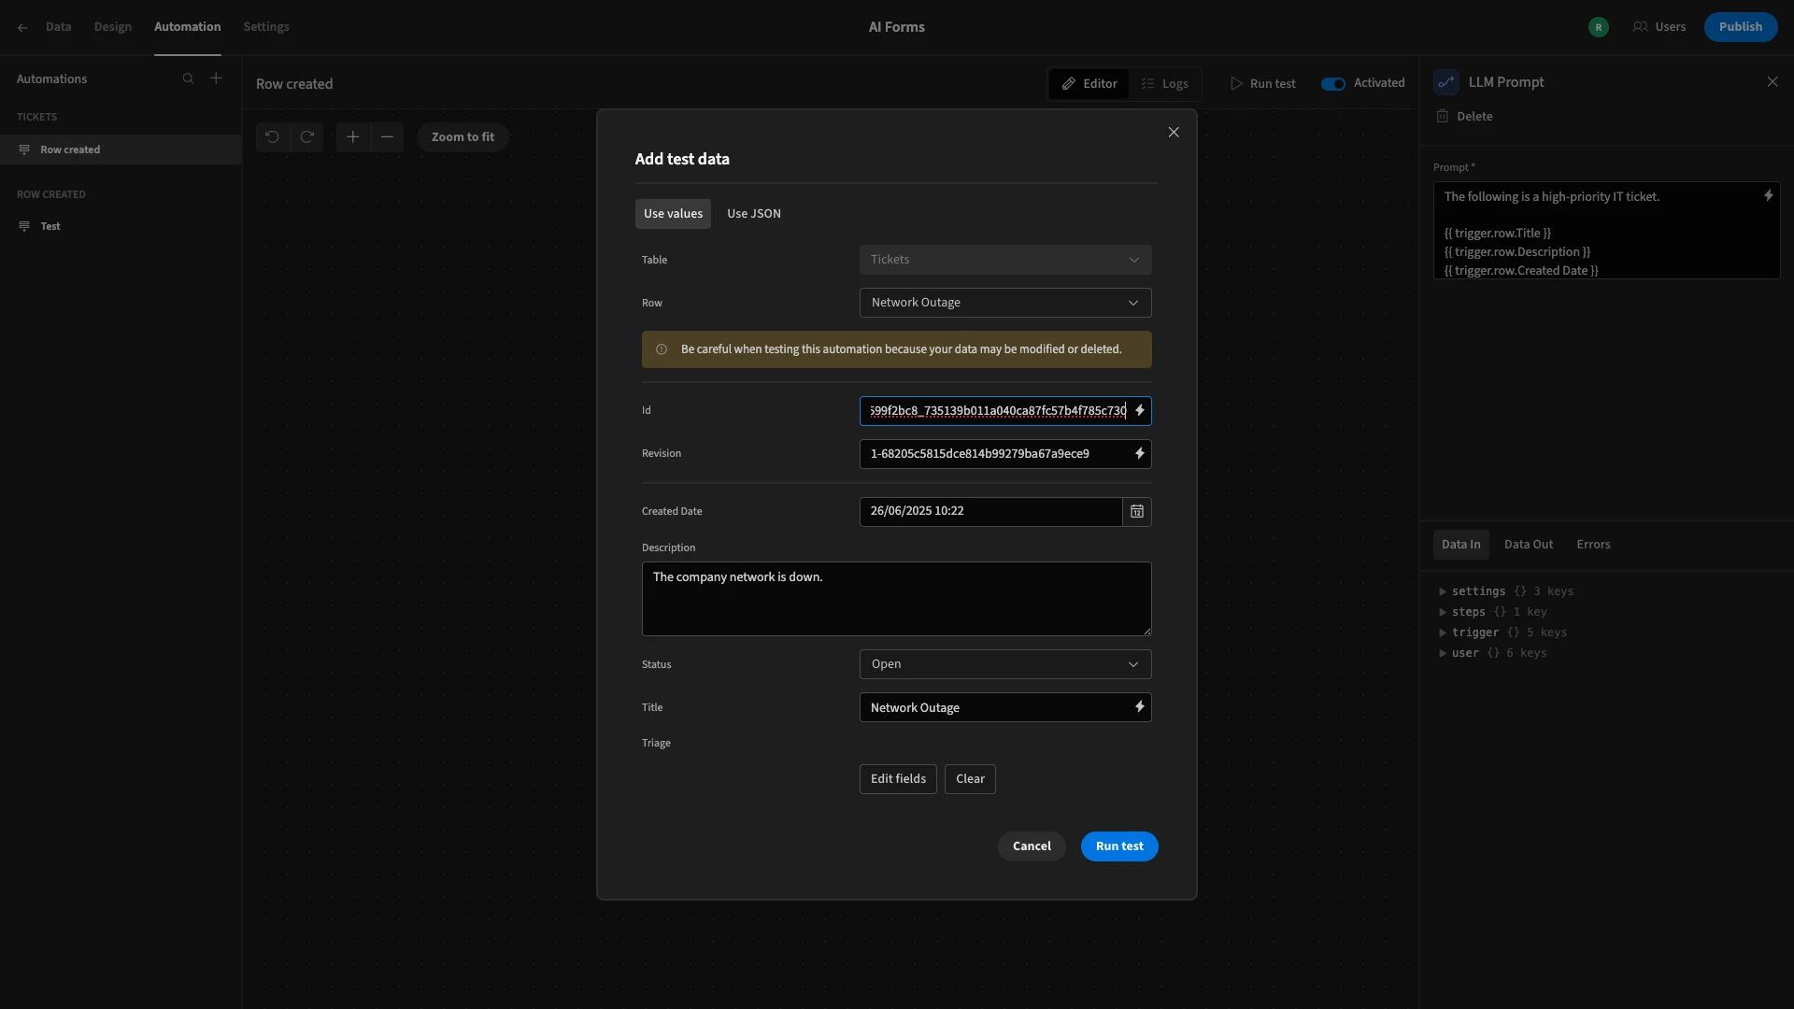The width and height of the screenshot is (1794, 1009).
Task: Zoom in canvas with plus icon
Action: coord(352,136)
